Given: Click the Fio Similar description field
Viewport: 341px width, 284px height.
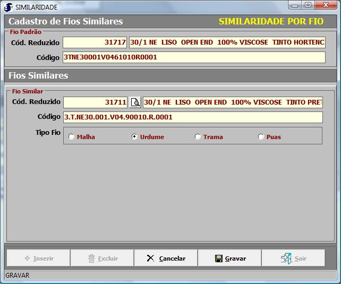Looking at the screenshot, I should click(x=233, y=102).
